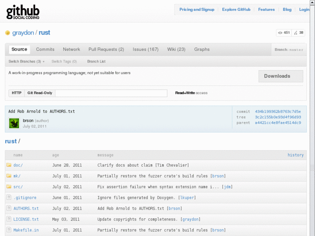The image size is (315, 236).
Task: Open the master Branch selector
Action: (x=289, y=50)
